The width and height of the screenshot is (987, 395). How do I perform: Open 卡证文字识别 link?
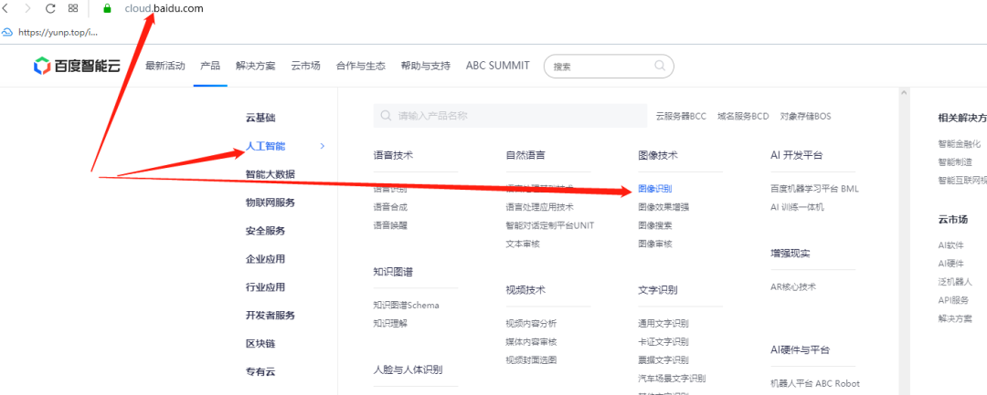pyautogui.click(x=663, y=341)
